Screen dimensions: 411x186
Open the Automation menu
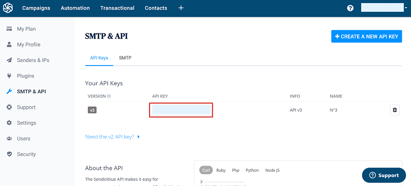point(75,8)
